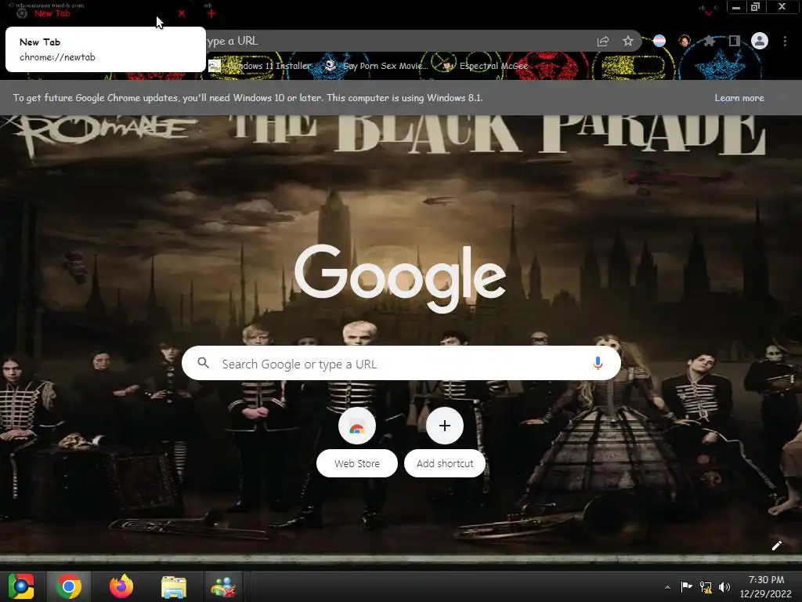Open the avatar face extension icon
This screenshot has height=602, width=802.
point(685,41)
